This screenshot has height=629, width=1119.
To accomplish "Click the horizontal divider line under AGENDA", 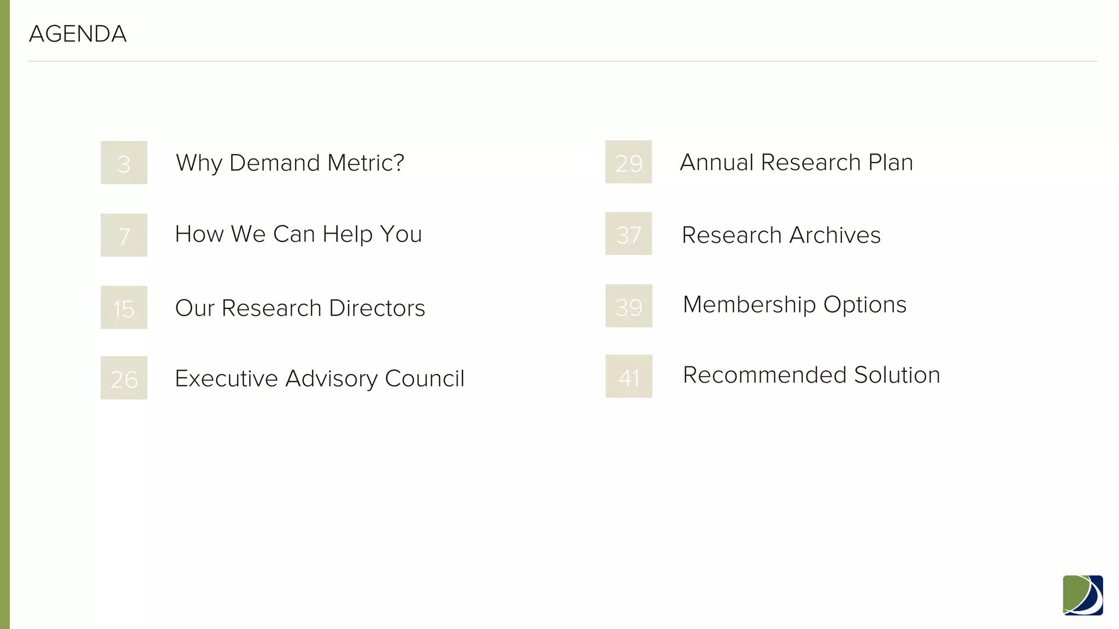I will point(562,61).
